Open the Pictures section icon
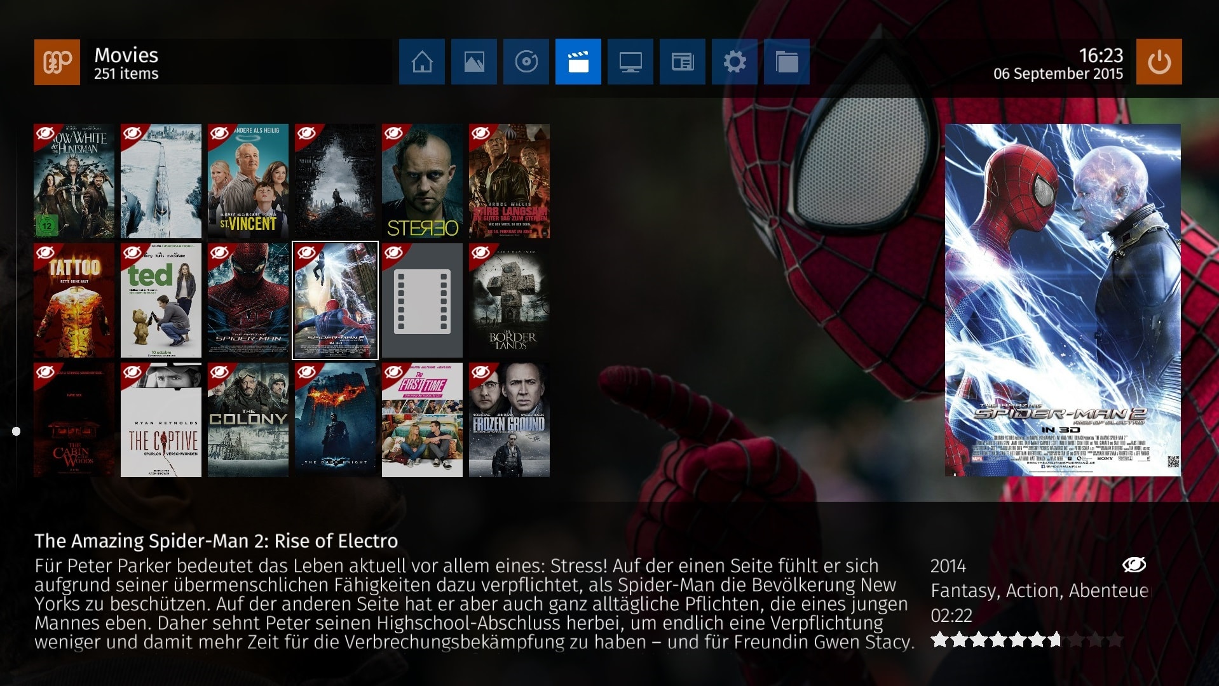This screenshot has height=686, width=1219. pos(474,62)
